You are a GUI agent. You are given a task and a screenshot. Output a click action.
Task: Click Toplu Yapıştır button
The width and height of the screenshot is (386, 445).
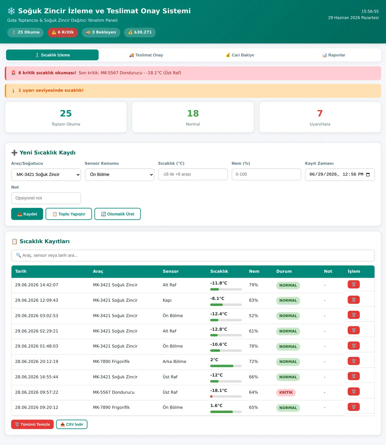[x=69, y=214]
